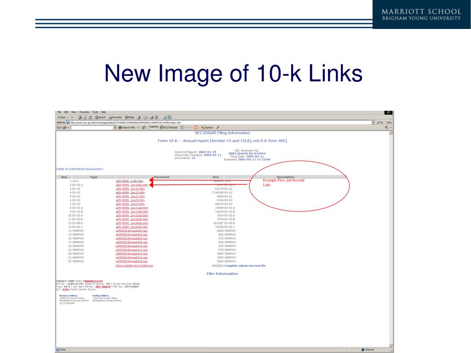Click the Back navigation button

point(61,117)
